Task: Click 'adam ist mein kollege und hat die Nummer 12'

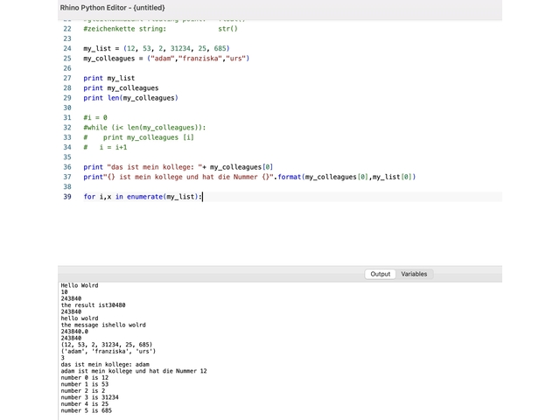Action: click(134, 371)
